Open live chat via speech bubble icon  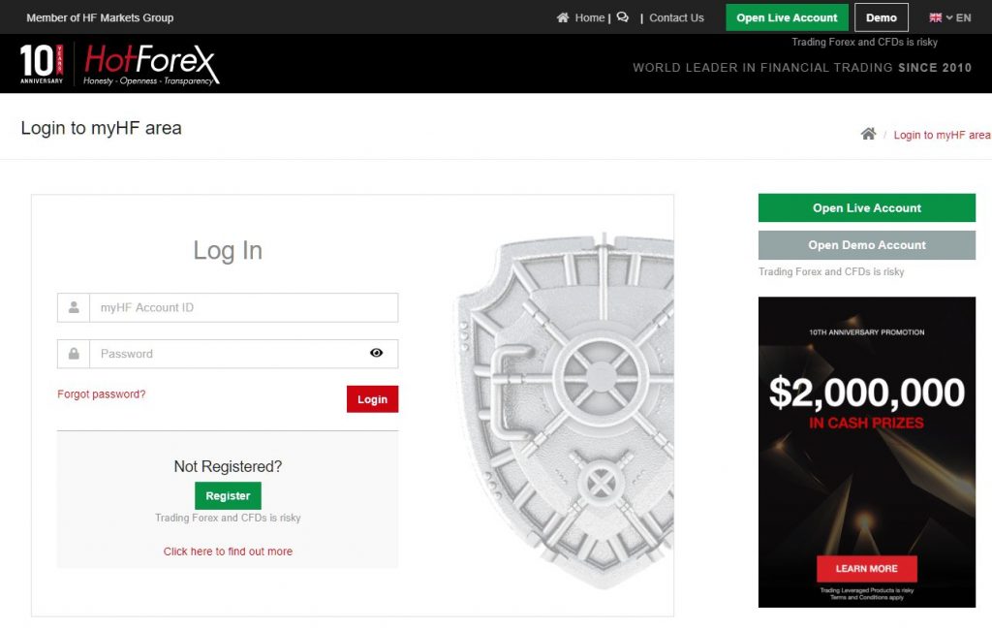[x=623, y=17]
